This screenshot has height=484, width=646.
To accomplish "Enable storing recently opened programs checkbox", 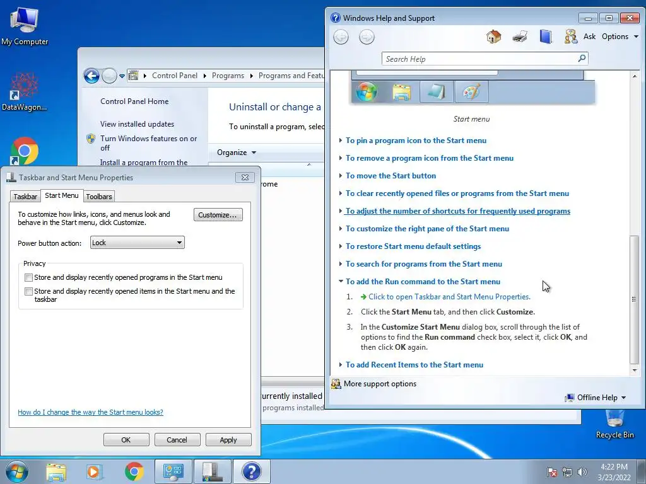I will tap(28, 278).
